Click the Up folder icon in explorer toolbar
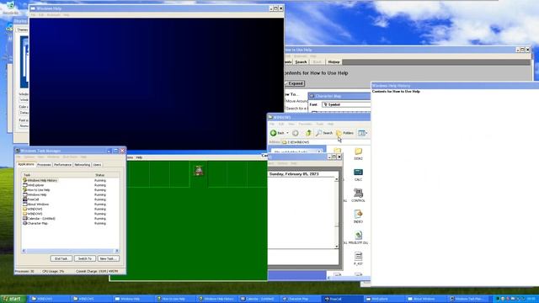This screenshot has height=303, width=539. pyautogui.click(x=308, y=133)
